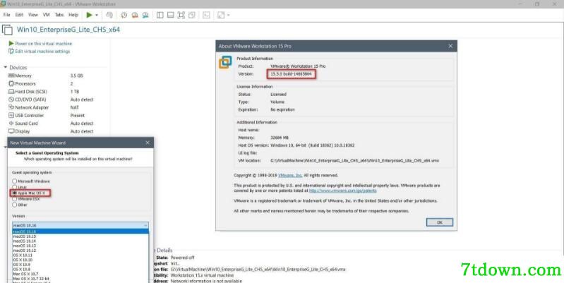
Task: Select the Memory device row
Action: coord(50,76)
